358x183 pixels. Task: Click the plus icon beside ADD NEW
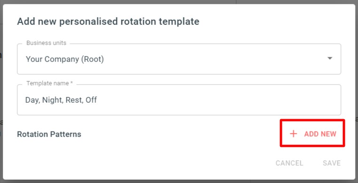click(x=293, y=134)
